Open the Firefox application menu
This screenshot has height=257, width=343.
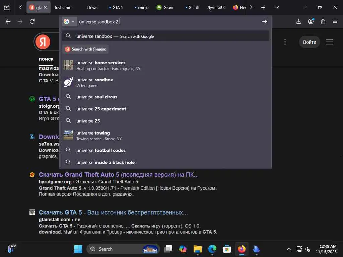pos(335,21)
